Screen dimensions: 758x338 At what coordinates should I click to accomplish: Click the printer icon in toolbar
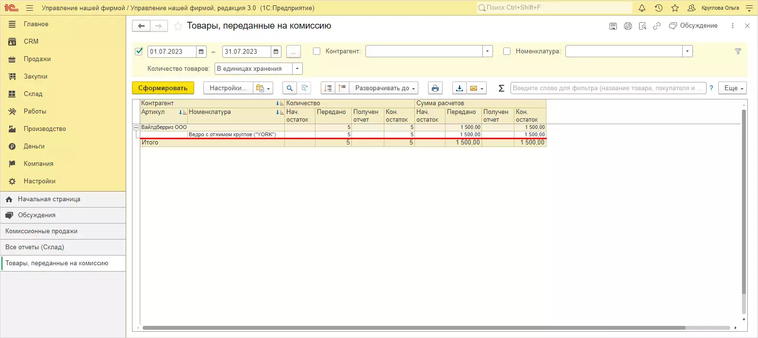pos(435,88)
